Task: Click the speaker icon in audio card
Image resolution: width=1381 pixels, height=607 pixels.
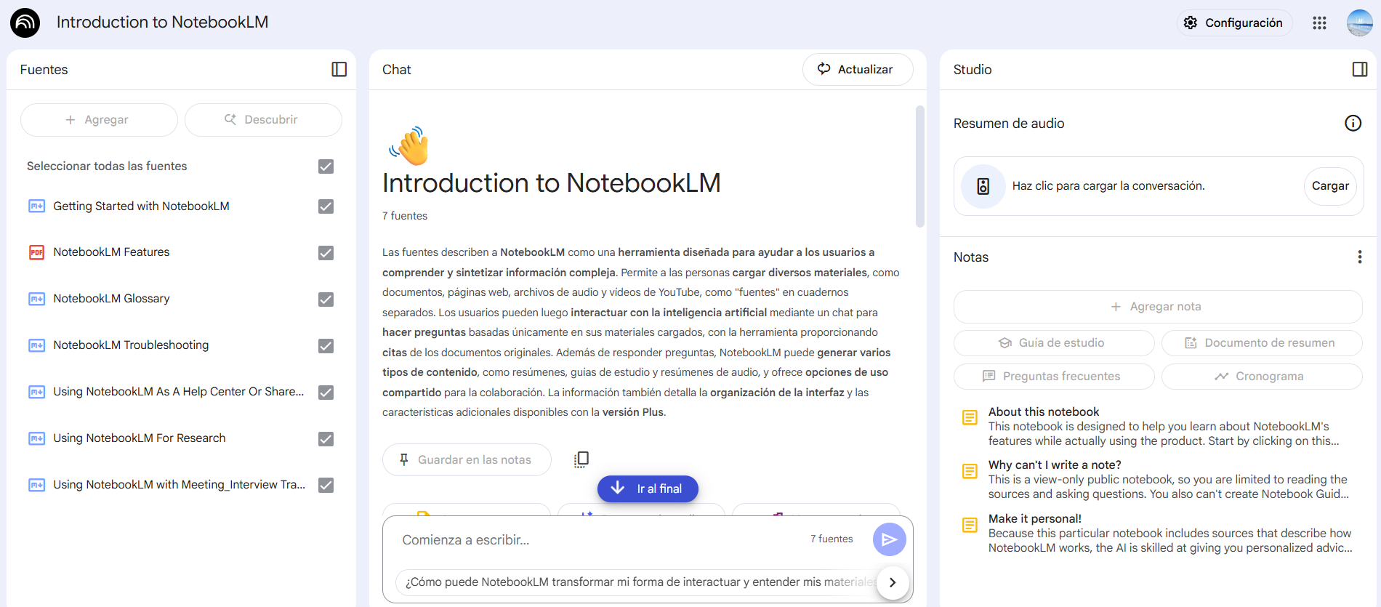Action: tap(983, 186)
